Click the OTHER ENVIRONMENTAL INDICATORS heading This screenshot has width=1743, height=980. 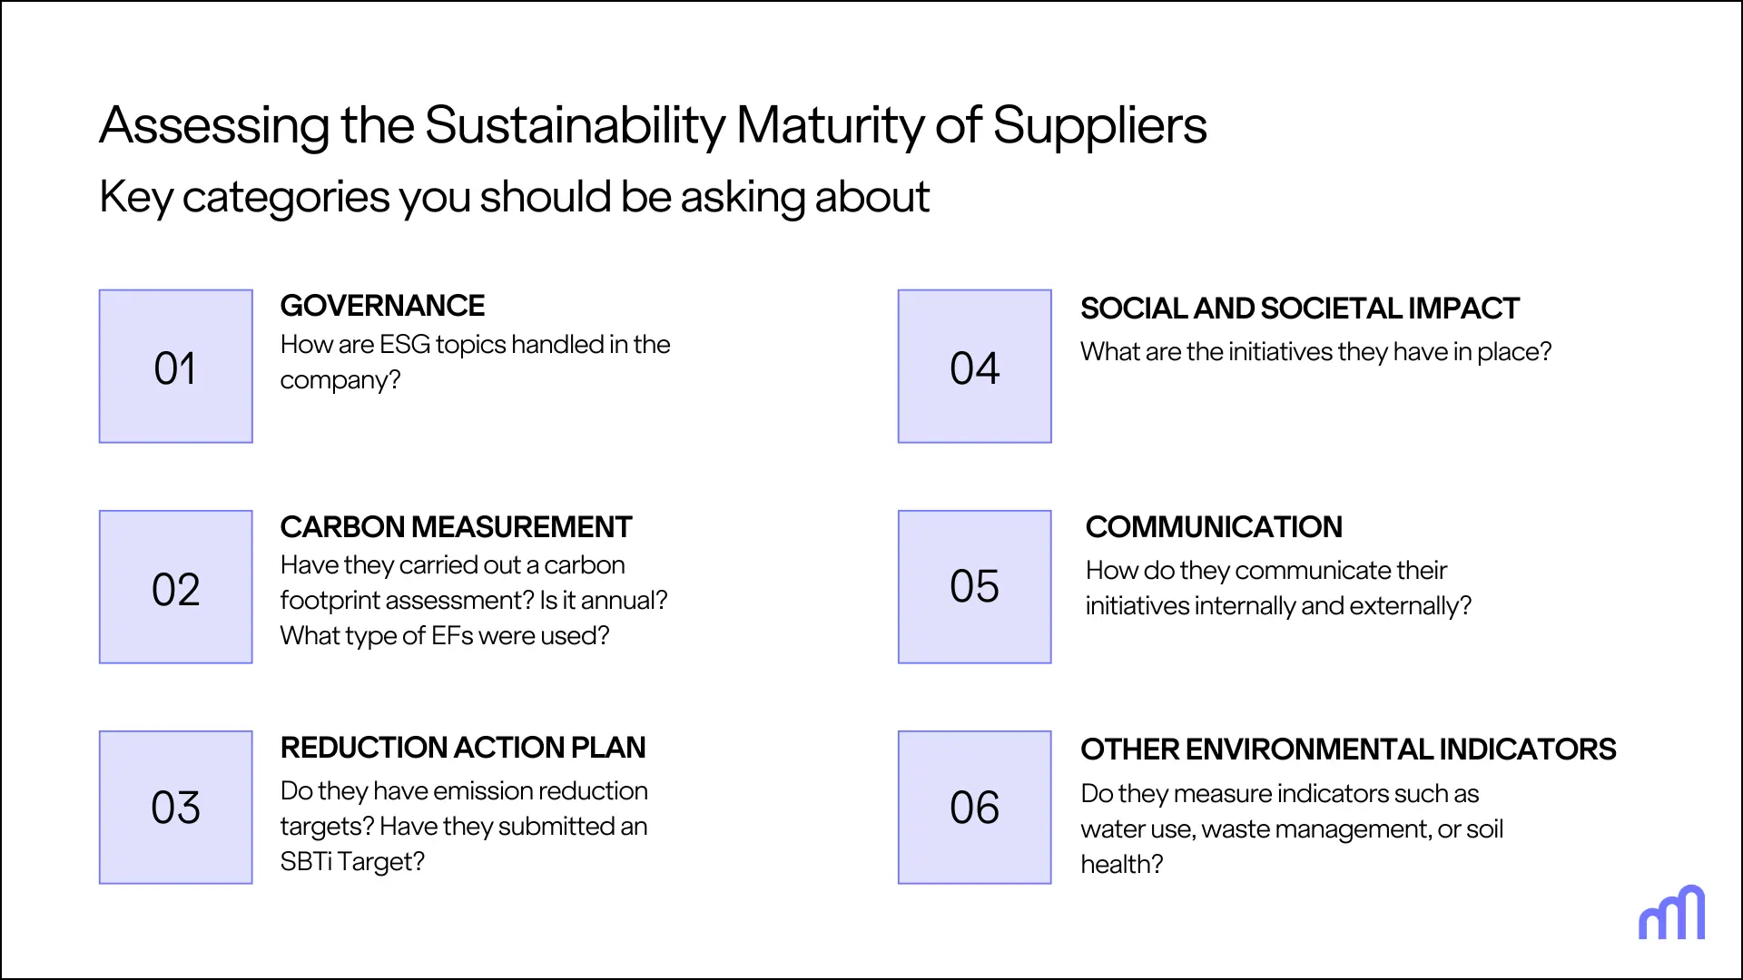point(1348,750)
